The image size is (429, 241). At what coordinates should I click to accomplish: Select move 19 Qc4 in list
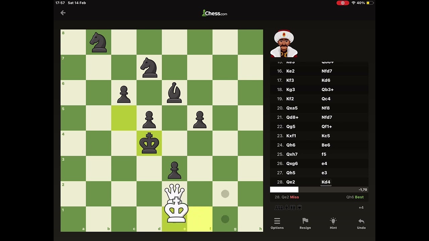tap(326, 99)
